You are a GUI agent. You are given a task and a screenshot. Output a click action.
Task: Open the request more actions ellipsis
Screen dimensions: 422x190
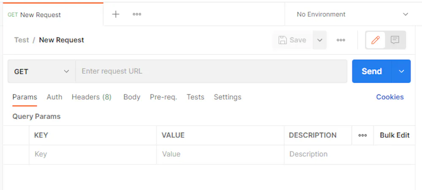[x=341, y=40]
